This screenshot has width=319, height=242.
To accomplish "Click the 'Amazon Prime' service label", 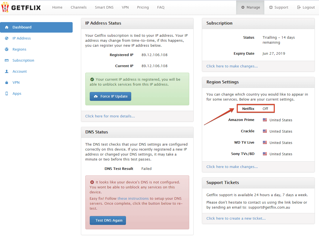I will click(x=241, y=120).
